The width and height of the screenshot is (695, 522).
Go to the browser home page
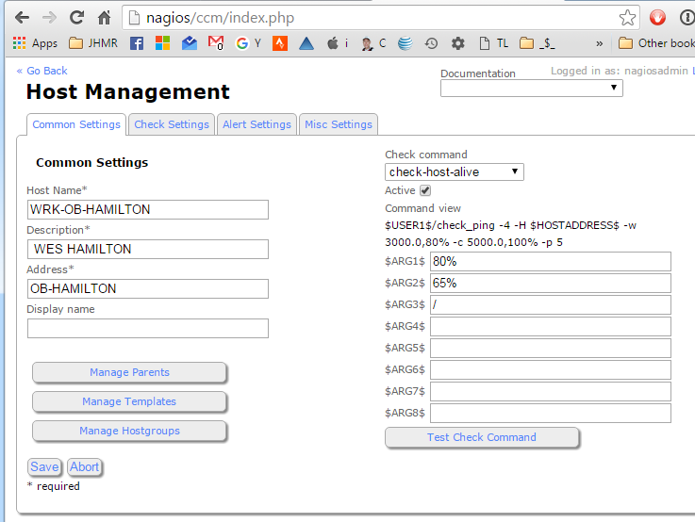[x=105, y=17]
